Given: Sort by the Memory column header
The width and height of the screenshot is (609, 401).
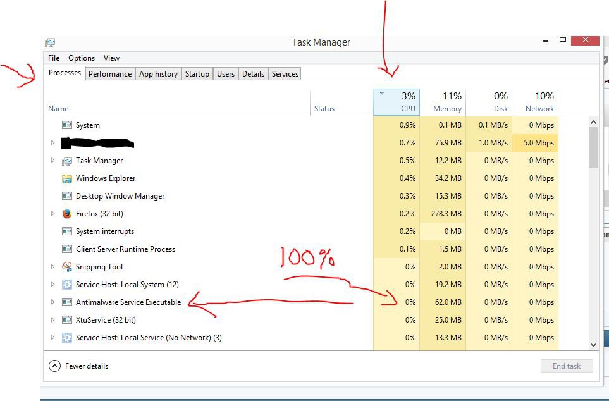Looking at the screenshot, I should 443,102.
